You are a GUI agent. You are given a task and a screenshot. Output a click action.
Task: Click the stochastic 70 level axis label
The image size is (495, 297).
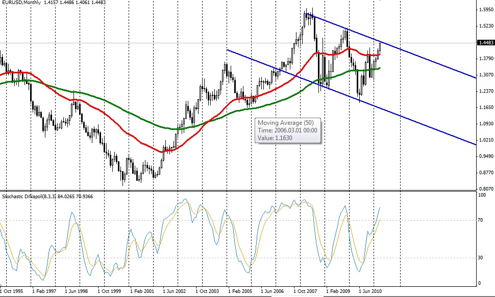tap(481, 220)
